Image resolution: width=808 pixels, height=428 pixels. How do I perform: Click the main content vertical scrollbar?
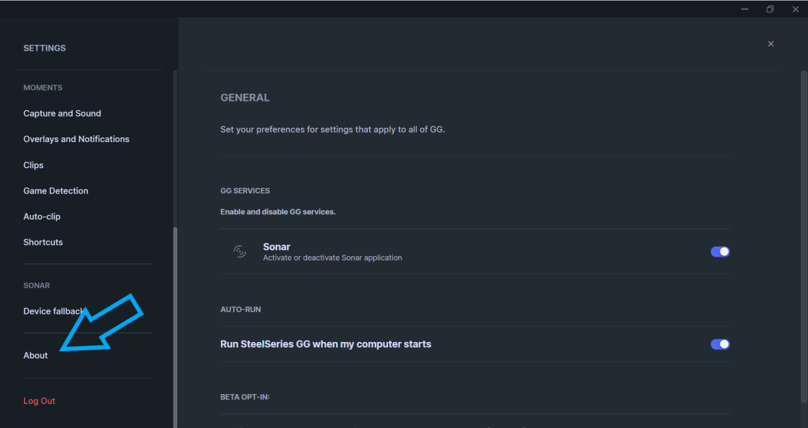(x=803, y=236)
